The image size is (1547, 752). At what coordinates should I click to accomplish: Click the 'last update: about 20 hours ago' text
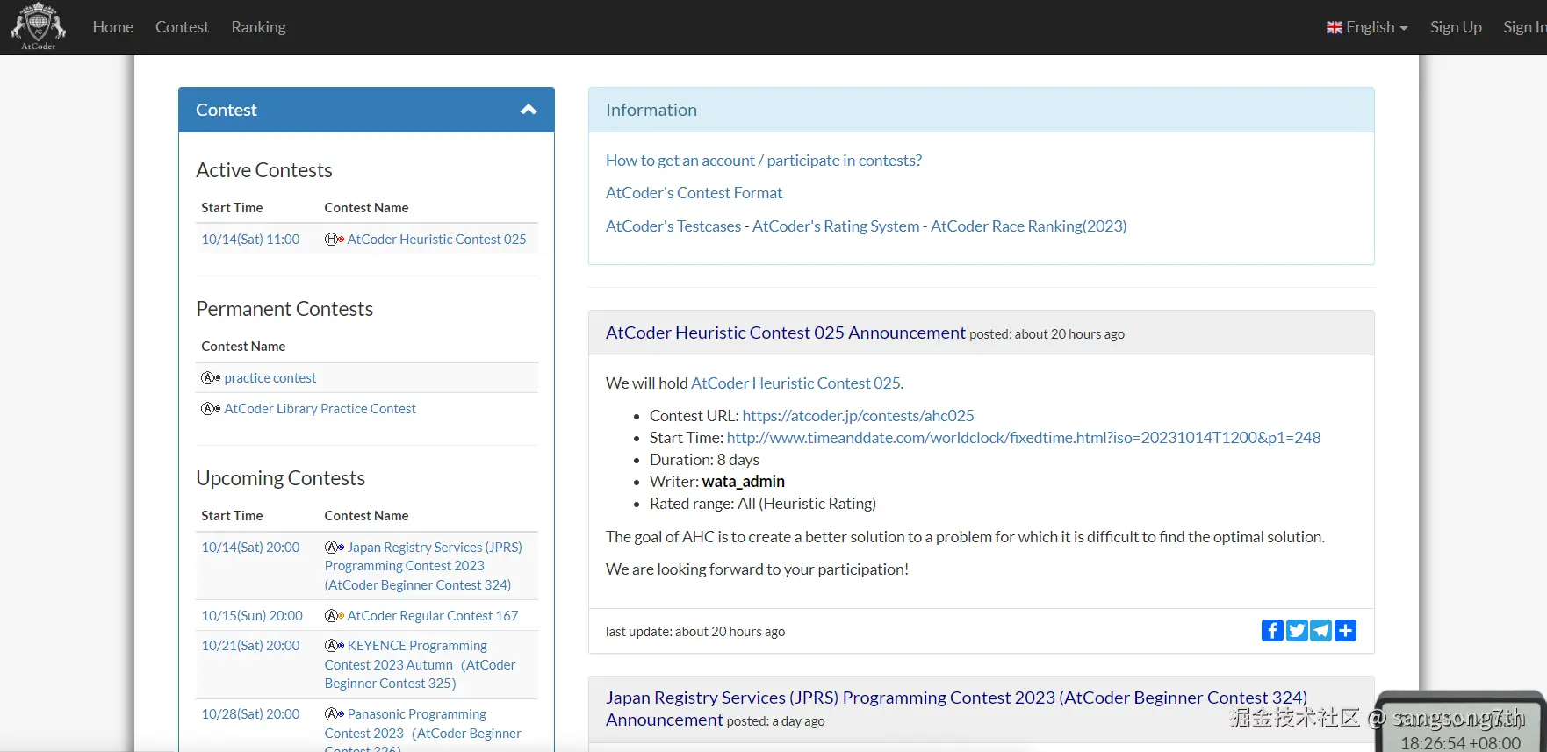(x=695, y=631)
